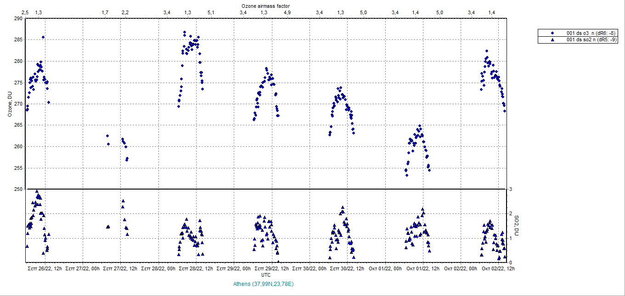
Task: Select the 'Οκτ 02/22, 00h' time tick label
Action: coord(461,268)
